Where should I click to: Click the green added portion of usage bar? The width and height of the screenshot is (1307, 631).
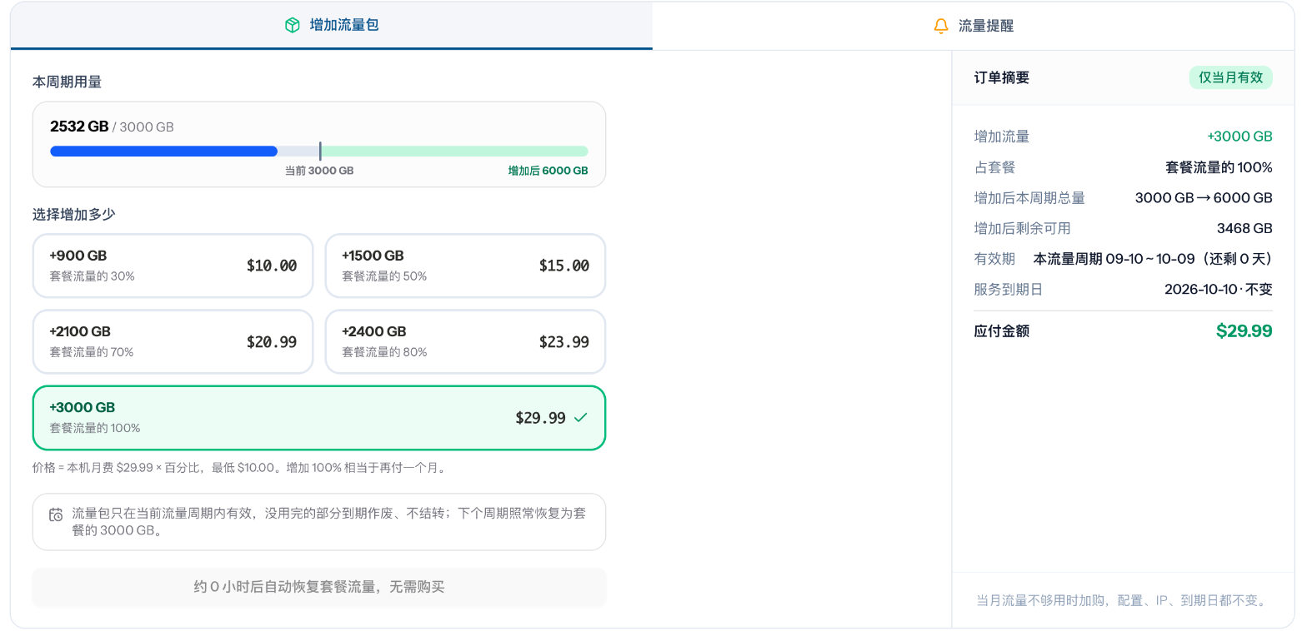pyautogui.click(x=454, y=152)
